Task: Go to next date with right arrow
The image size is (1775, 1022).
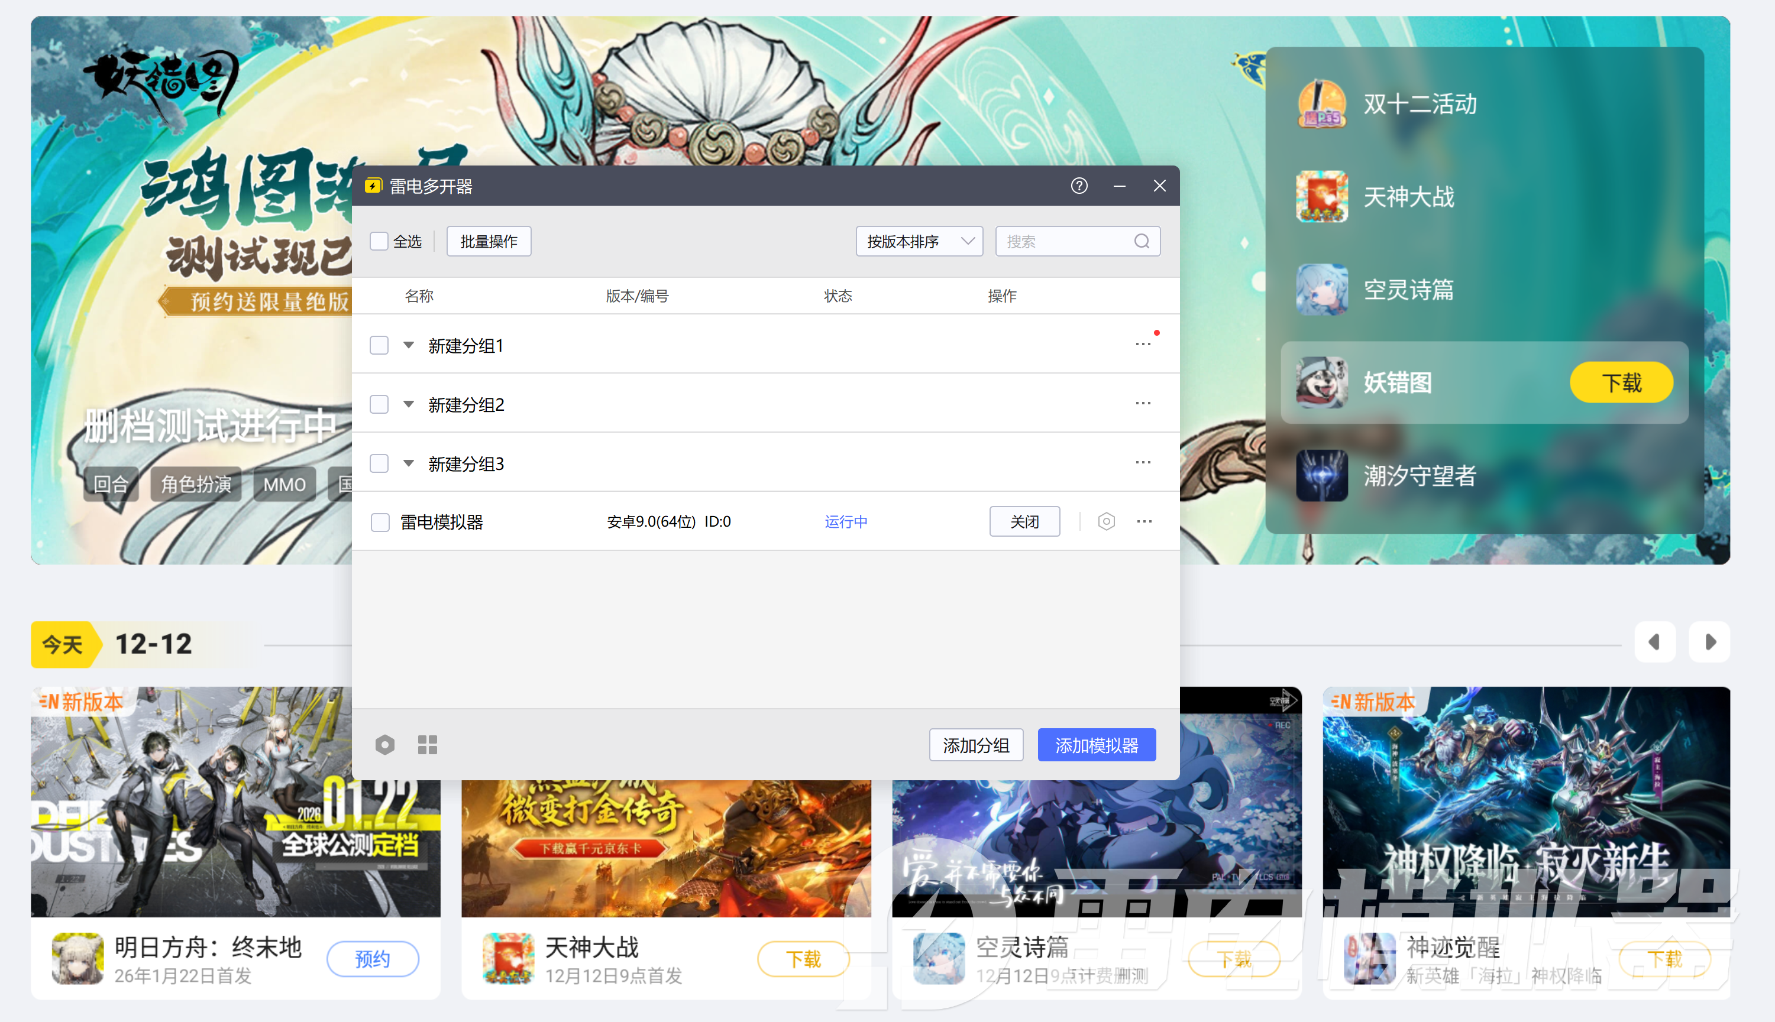Action: click(1710, 641)
